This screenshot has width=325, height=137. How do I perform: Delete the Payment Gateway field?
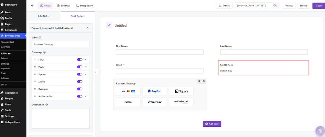tap(199, 81)
